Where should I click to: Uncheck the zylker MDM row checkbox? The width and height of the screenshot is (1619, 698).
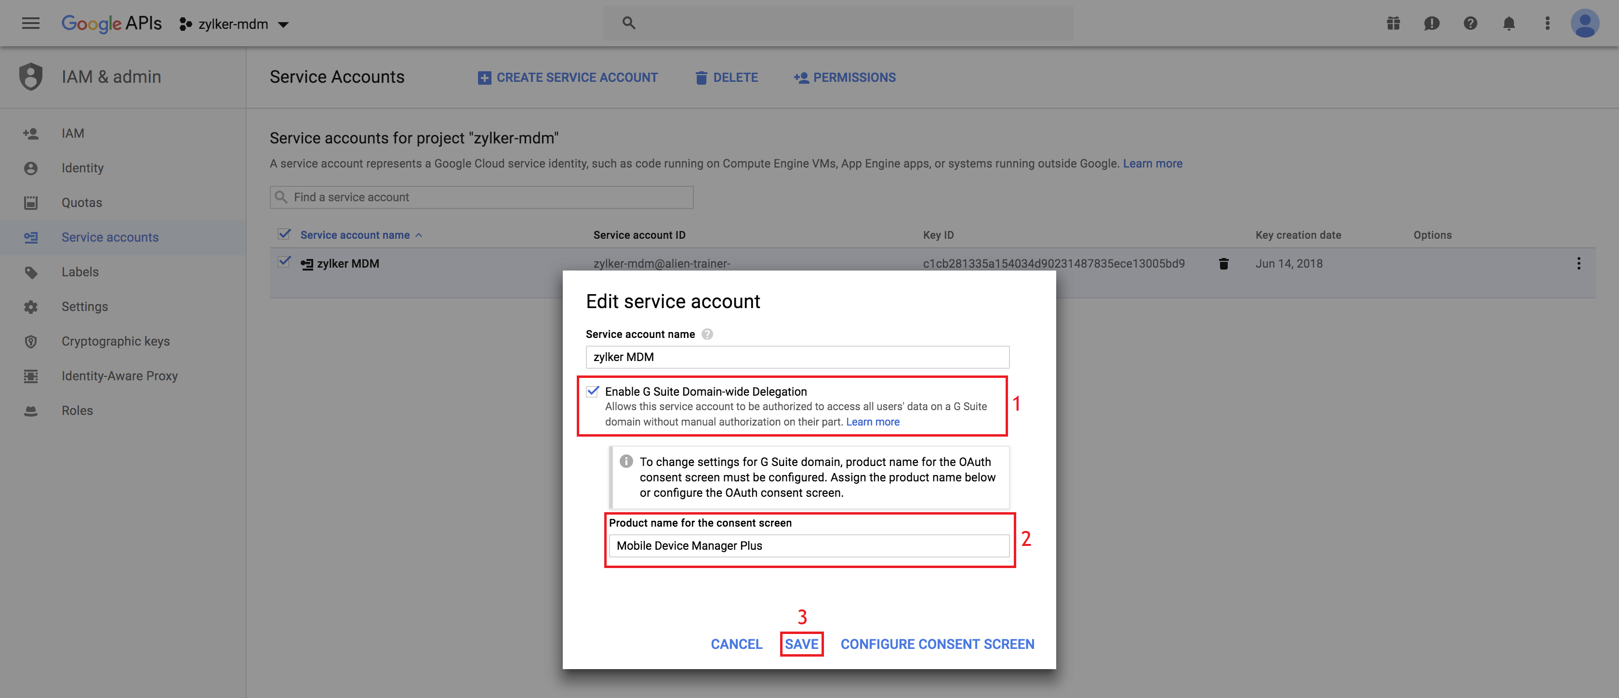point(284,262)
